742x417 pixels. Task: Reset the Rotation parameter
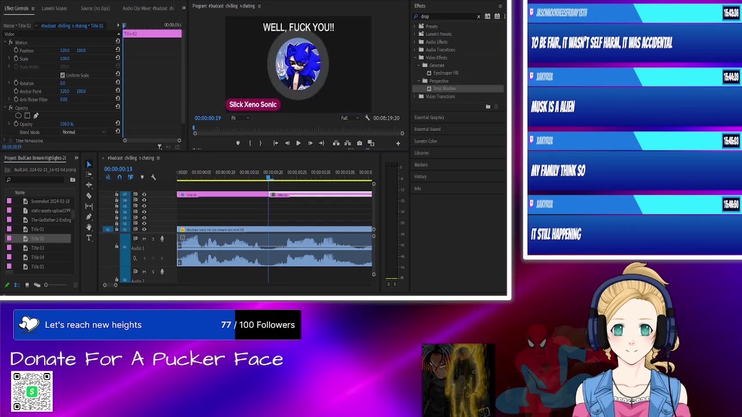pos(118,83)
